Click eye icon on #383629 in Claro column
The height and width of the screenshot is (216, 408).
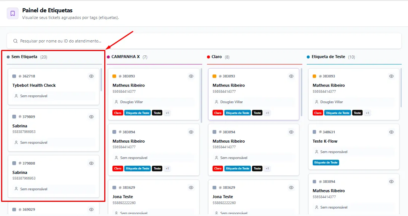[291, 188]
